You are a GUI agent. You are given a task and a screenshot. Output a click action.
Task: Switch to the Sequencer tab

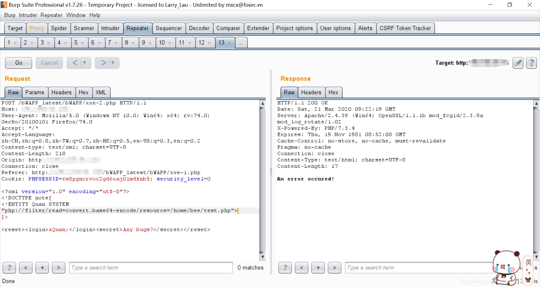pyautogui.click(x=169, y=28)
